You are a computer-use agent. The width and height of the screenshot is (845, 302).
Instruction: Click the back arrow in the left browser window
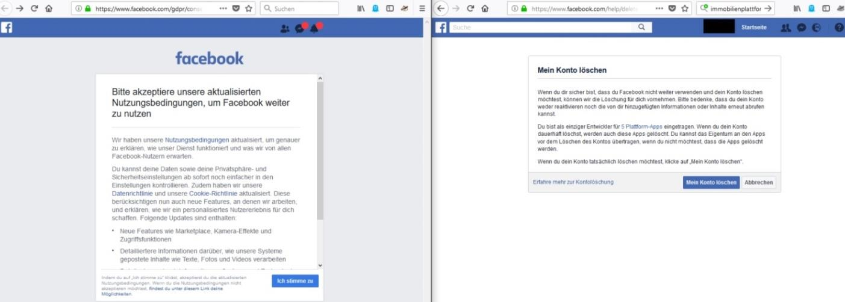click(x=4, y=9)
